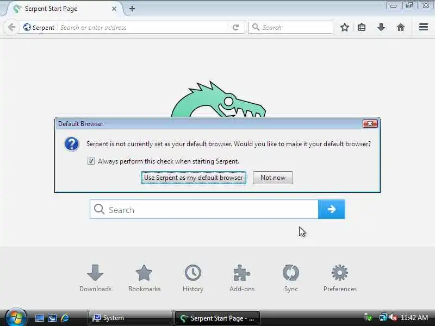
Task: Restore down the browser window
Action: [x=409, y=5]
